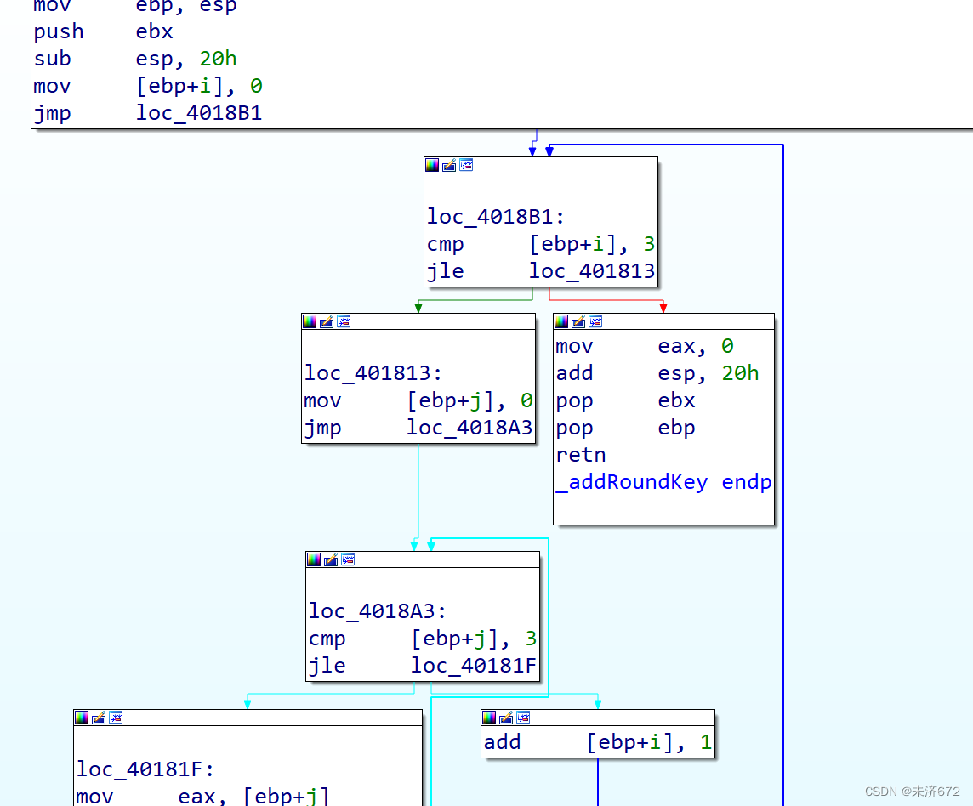Click the color icon in loc_4018A3 block

tap(314, 559)
